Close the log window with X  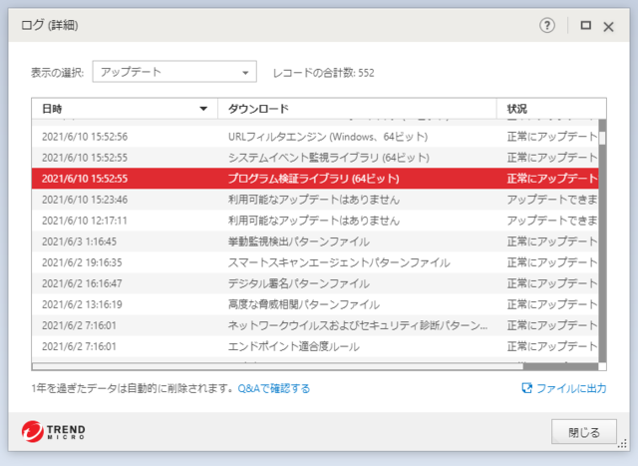609,27
